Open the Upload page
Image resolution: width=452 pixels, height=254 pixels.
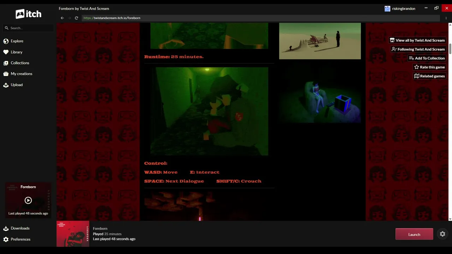17,85
